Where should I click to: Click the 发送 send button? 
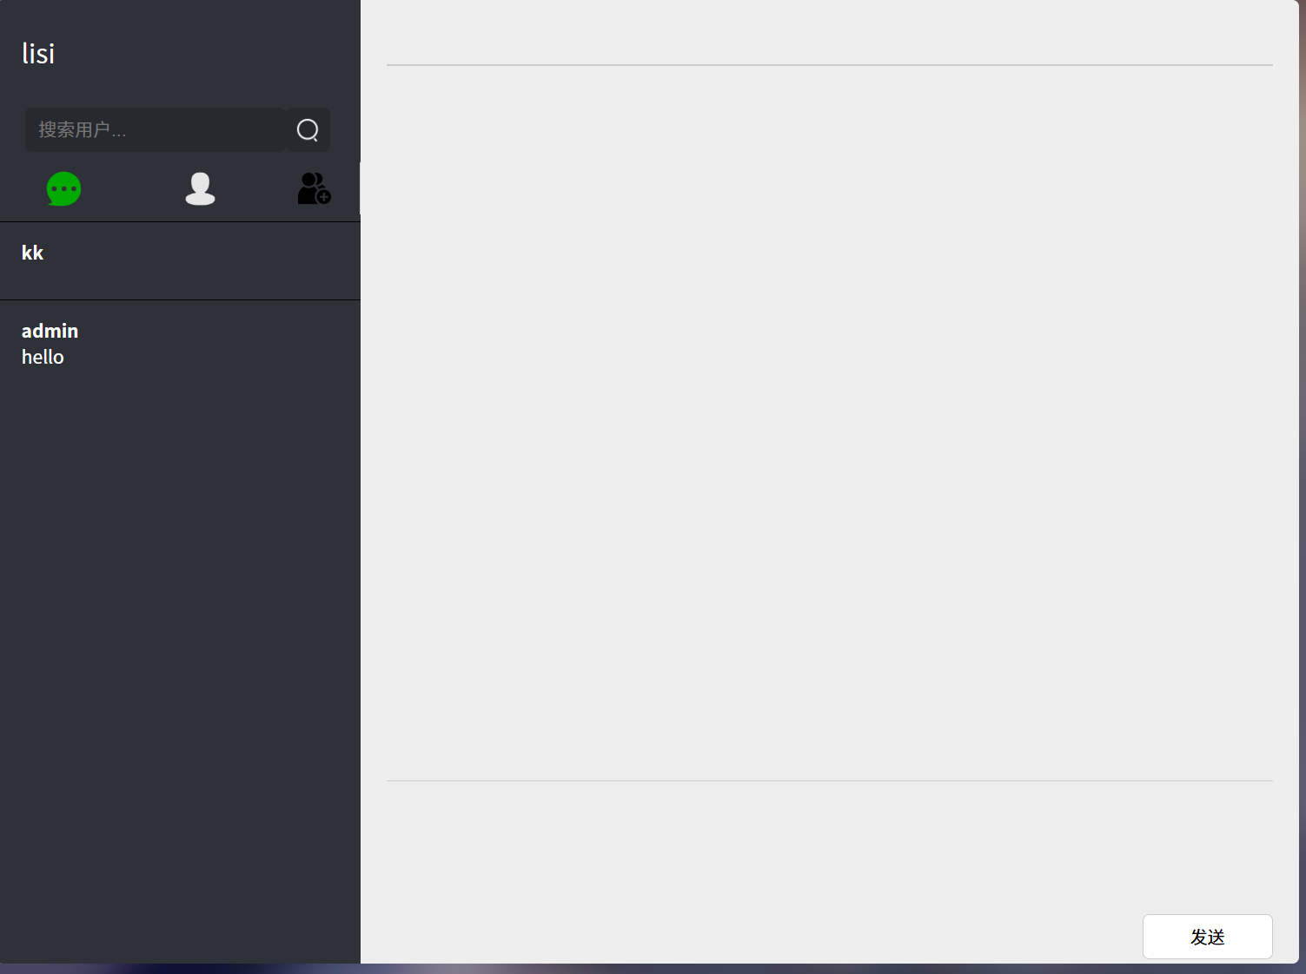click(1207, 937)
